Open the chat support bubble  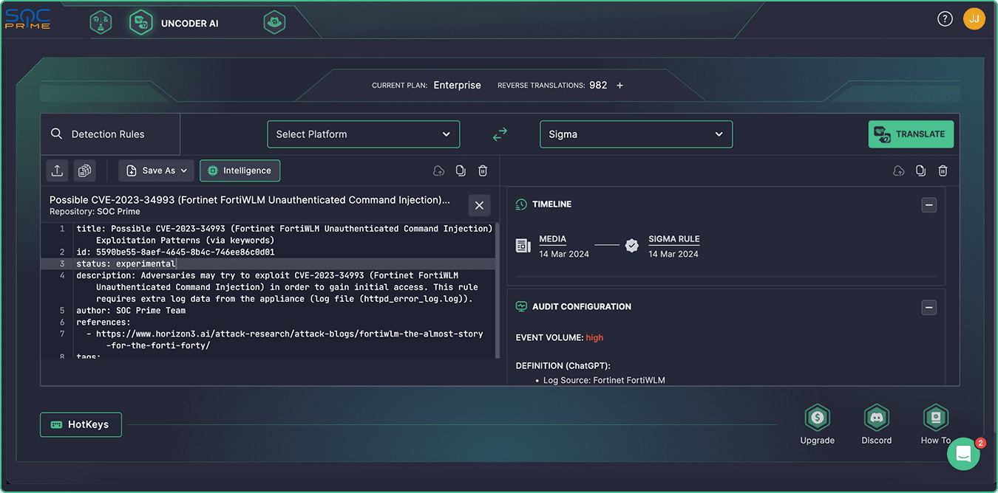tap(963, 454)
